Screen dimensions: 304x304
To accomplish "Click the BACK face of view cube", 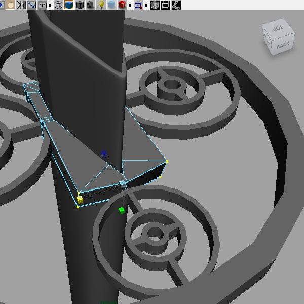I will tap(283, 45).
